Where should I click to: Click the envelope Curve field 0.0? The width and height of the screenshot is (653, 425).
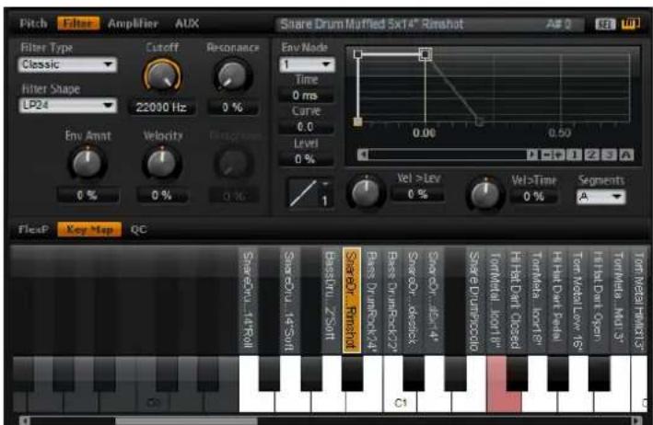pyautogui.click(x=305, y=127)
